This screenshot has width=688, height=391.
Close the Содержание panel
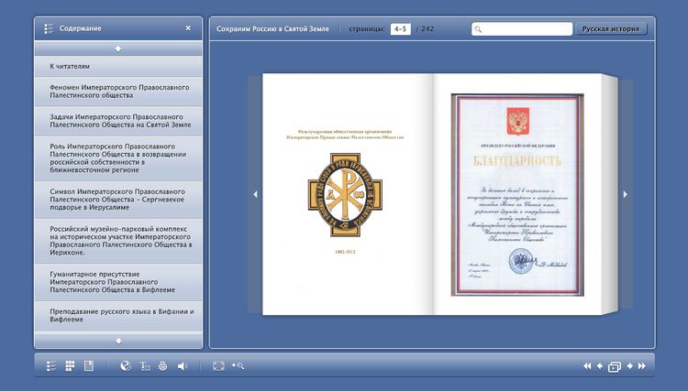pyautogui.click(x=188, y=28)
